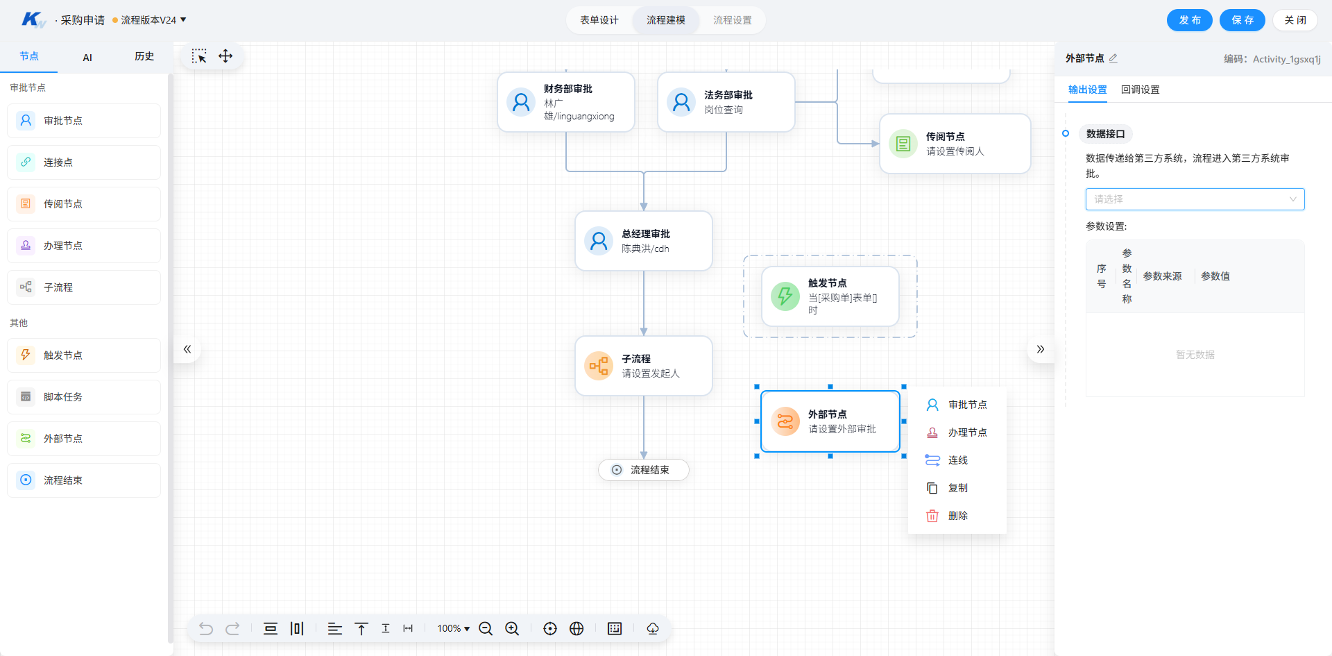Click the horizontal spacing adjustment icon
The width and height of the screenshot is (1332, 656).
coord(408,629)
